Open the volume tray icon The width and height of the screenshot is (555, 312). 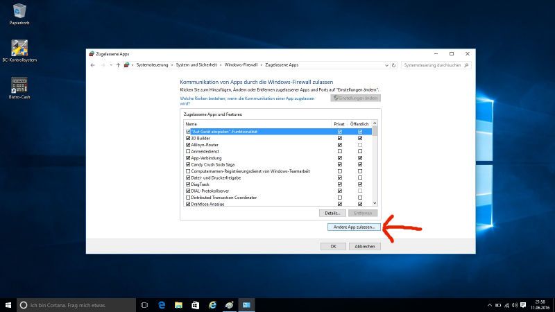[x=515, y=305]
